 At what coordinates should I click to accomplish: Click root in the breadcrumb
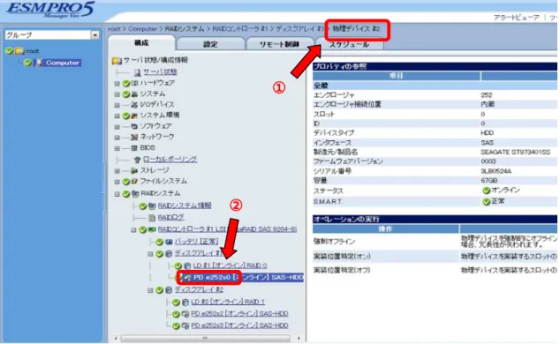114,29
